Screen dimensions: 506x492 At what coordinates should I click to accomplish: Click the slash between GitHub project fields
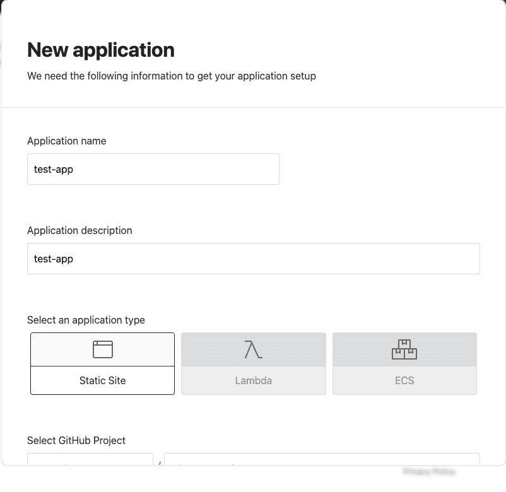(160, 464)
